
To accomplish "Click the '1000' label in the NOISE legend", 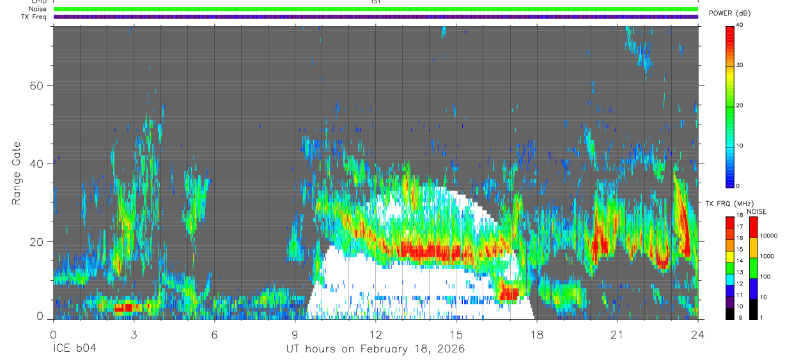I will [768, 257].
